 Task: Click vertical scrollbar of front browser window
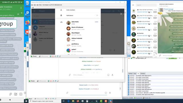(x=125, y=31)
